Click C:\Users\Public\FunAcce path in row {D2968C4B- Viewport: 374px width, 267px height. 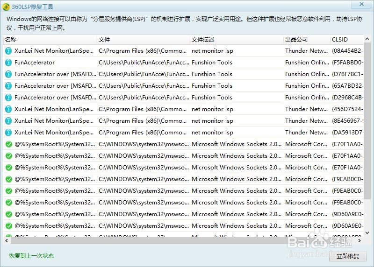coord(144,98)
